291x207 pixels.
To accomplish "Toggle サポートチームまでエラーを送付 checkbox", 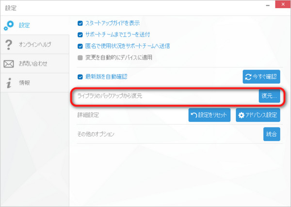I will point(81,34).
